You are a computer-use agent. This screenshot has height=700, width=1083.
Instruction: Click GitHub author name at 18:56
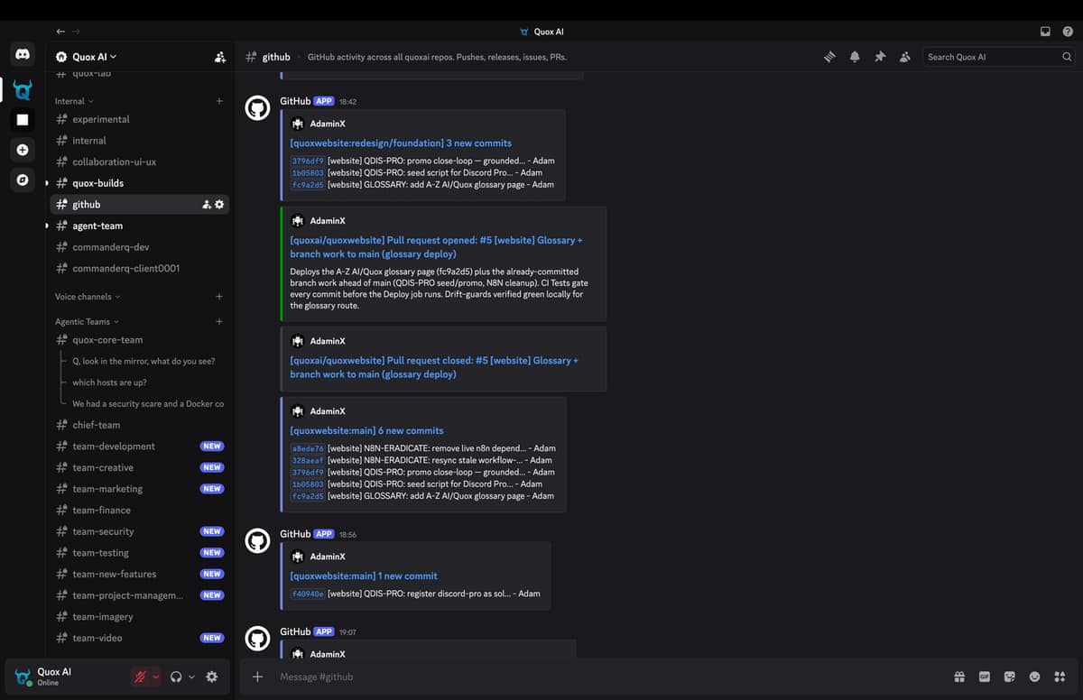pyautogui.click(x=295, y=534)
